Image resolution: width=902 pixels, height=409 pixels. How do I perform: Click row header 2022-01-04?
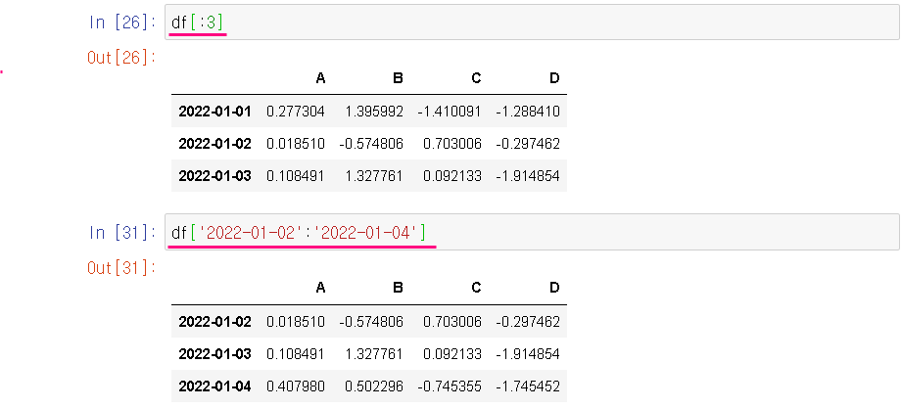pyautogui.click(x=214, y=386)
